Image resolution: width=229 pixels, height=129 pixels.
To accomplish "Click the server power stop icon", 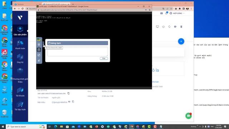I will click(x=163, y=27).
